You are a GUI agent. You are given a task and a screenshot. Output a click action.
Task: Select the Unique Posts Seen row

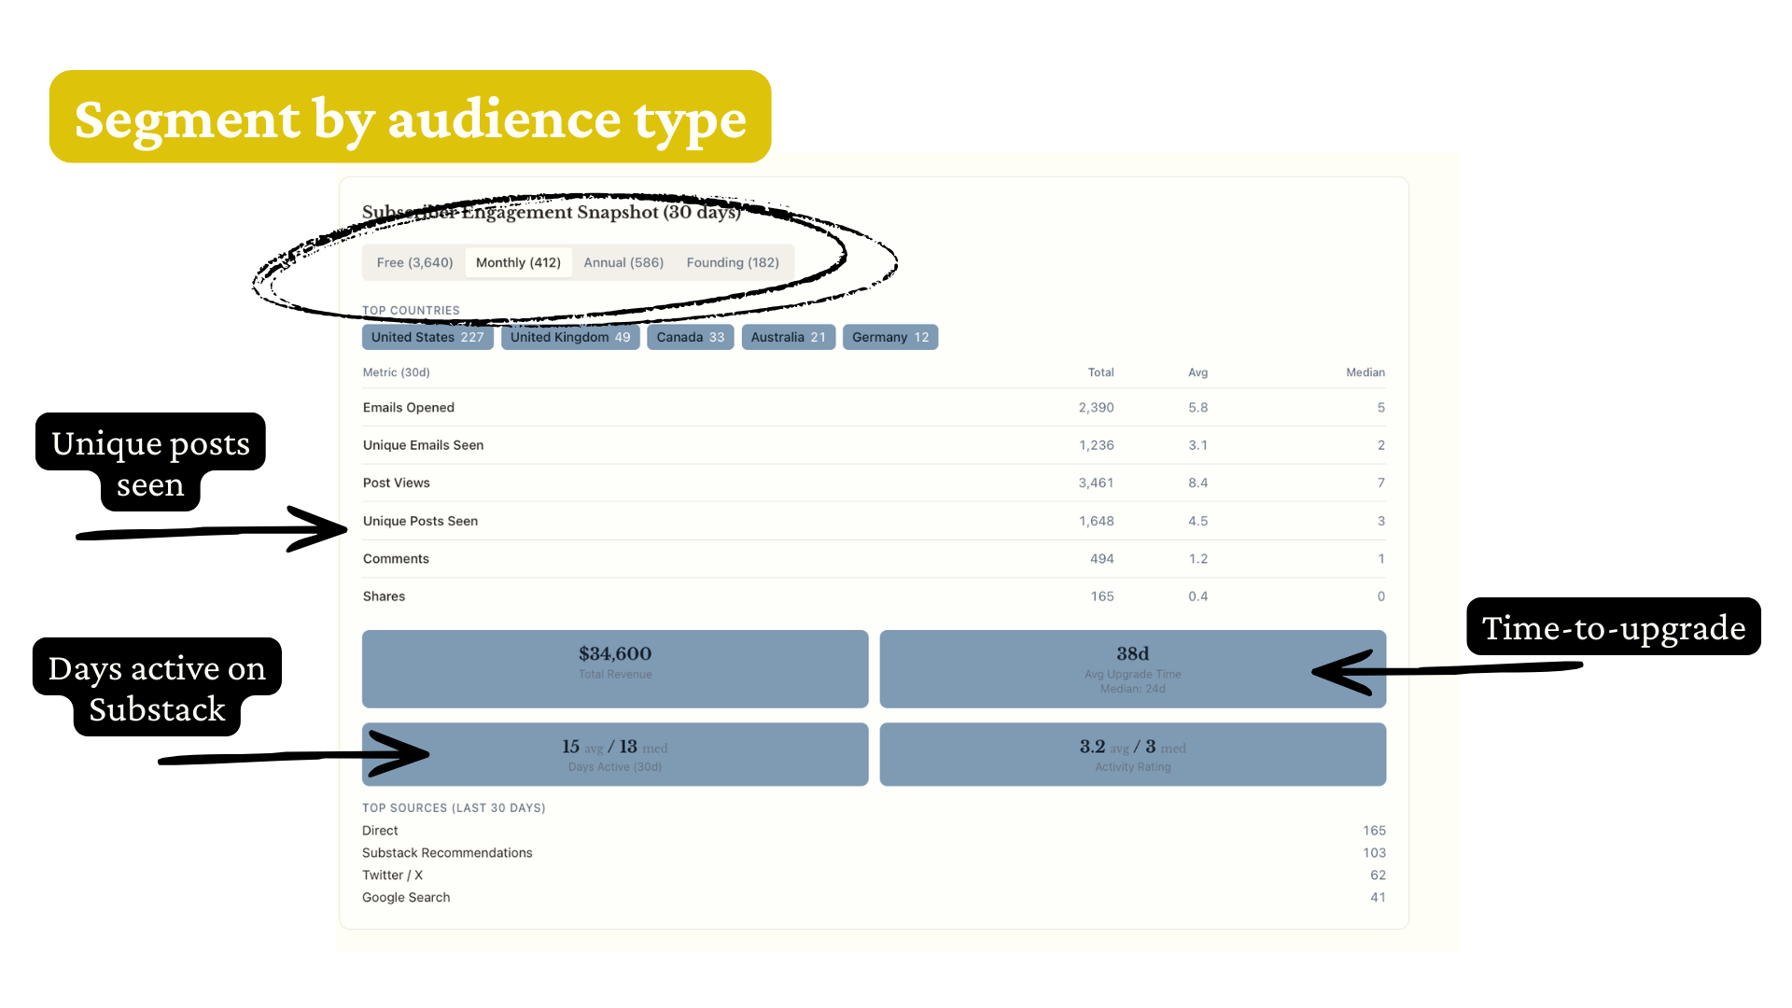[420, 521]
